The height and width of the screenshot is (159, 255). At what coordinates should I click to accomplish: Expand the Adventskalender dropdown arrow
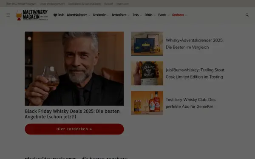click(89, 15)
